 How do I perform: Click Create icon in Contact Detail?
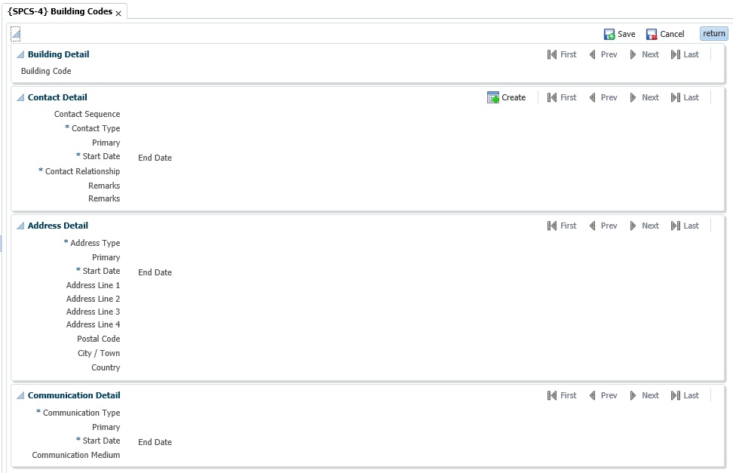pos(493,97)
